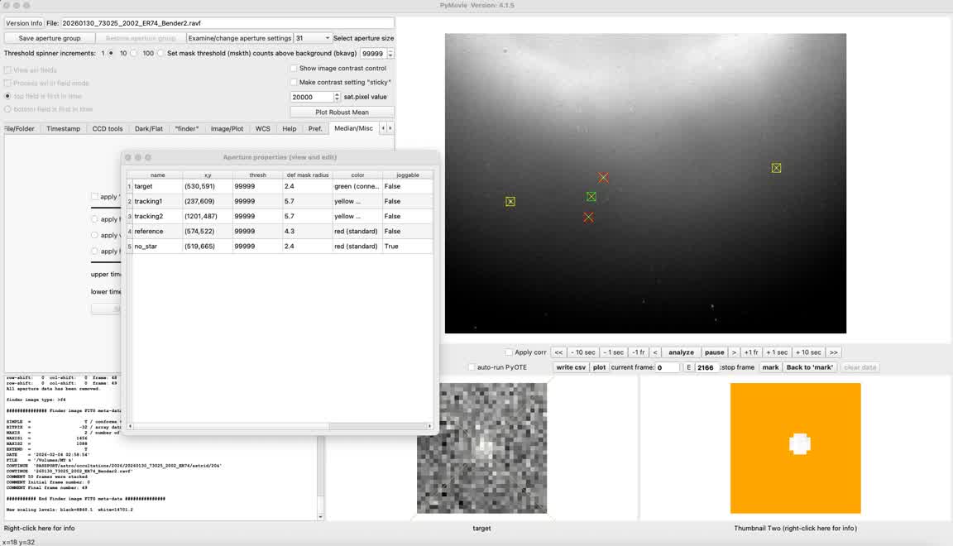Click the Plot Robust Mean button
The image size is (953, 546).
click(x=342, y=112)
